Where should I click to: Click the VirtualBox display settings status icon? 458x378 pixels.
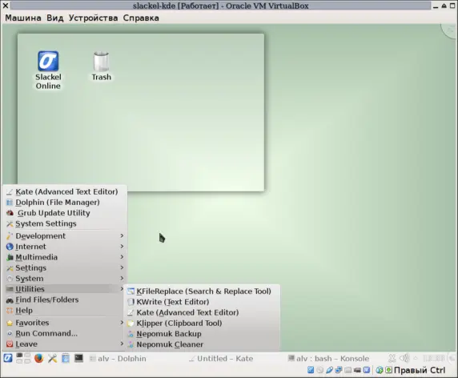tap(366, 370)
